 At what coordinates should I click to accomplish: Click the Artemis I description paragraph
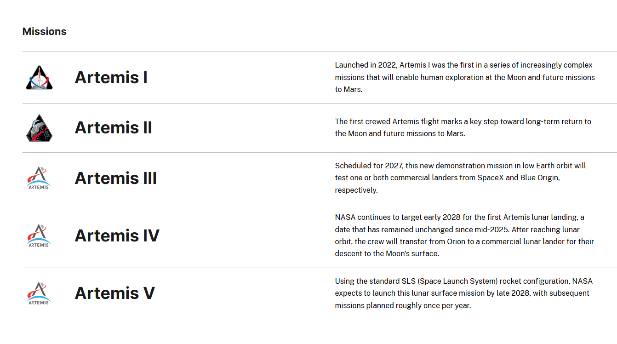[x=464, y=77]
